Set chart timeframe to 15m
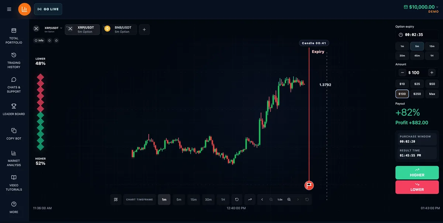This screenshot has width=443, height=223. point(193,199)
